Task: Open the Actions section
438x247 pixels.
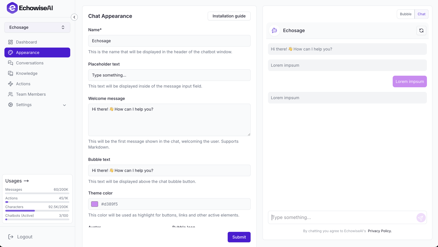Action: pyautogui.click(x=11, y=84)
